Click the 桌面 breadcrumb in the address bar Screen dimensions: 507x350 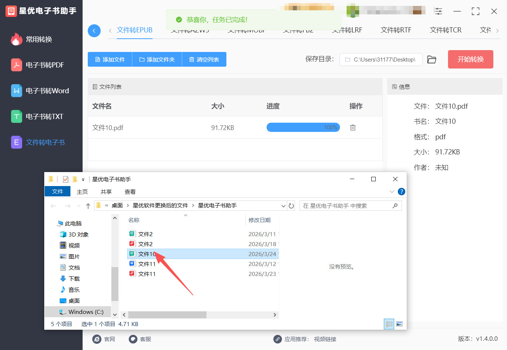117,206
